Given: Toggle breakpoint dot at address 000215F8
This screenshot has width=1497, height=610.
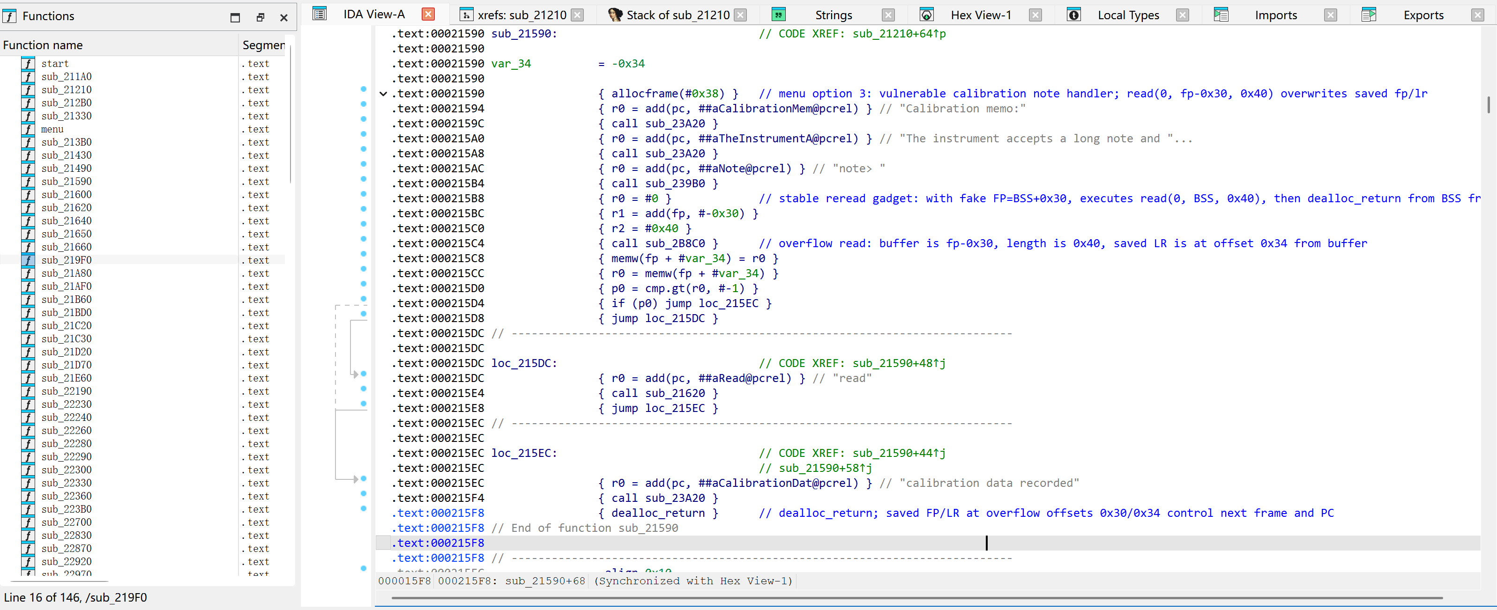Looking at the screenshot, I should pyautogui.click(x=363, y=509).
